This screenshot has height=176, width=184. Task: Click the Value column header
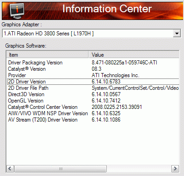point(134,55)
